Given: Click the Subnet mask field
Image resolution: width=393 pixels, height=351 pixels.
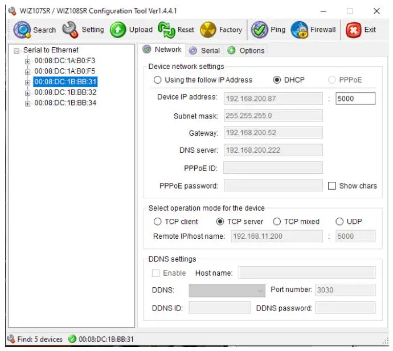Looking at the screenshot, I should tap(273, 116).
